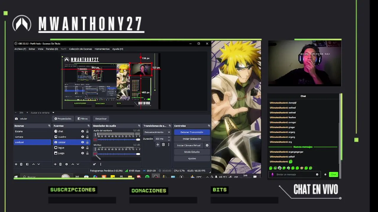Open chat settings gear icon
This screenshot has width=378, height=212.
click(325, 174)
